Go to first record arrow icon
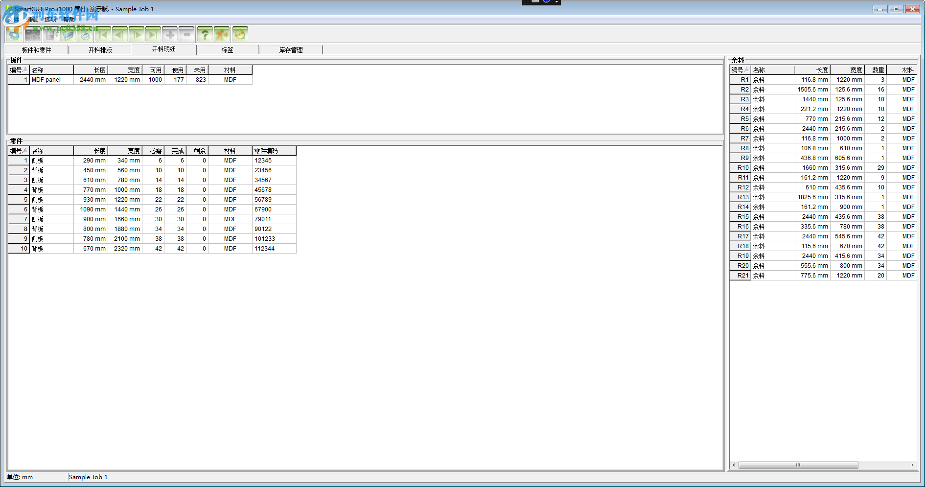This screenshot has width=925, height=487. coord(103,34)
